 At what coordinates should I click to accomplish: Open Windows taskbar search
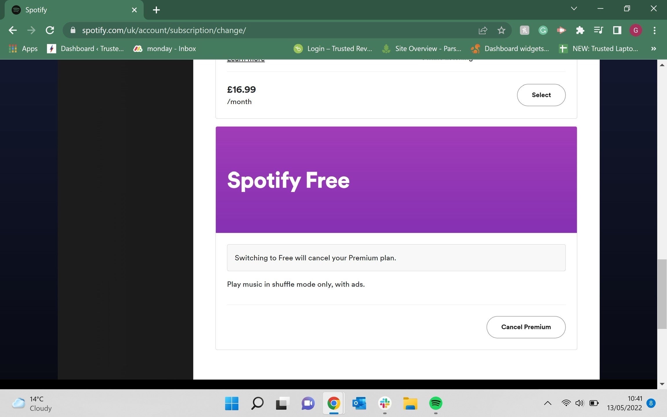(257, 403)
